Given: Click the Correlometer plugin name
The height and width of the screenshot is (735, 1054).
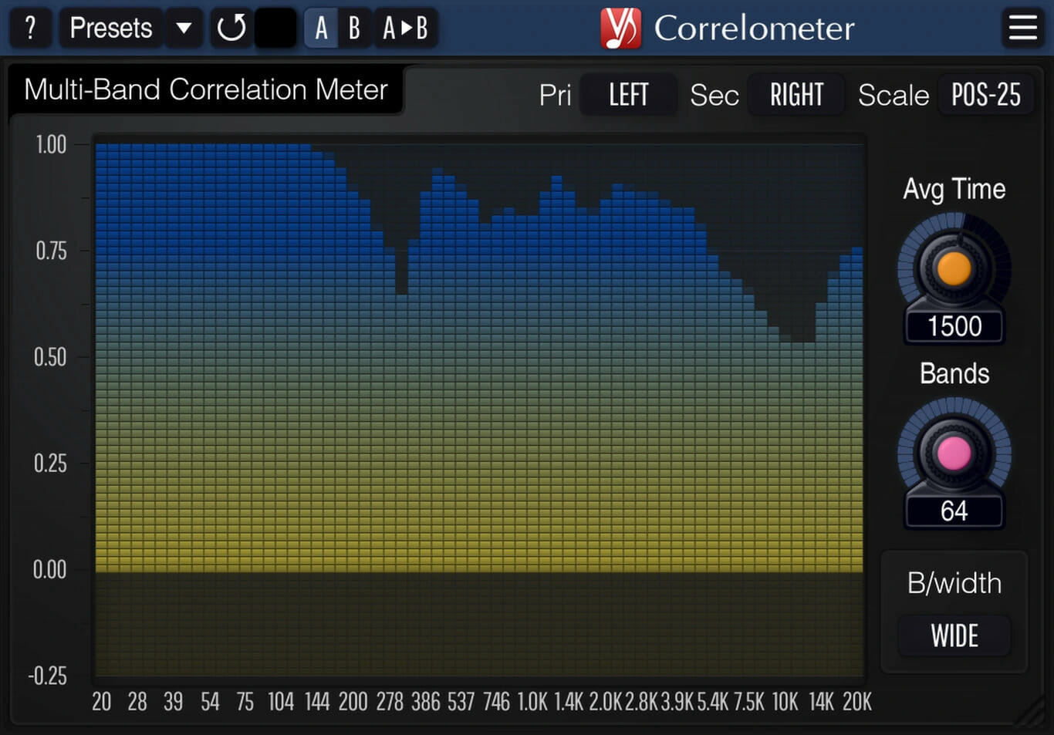Looking at the screenshot, I should [x=755, y=29].
